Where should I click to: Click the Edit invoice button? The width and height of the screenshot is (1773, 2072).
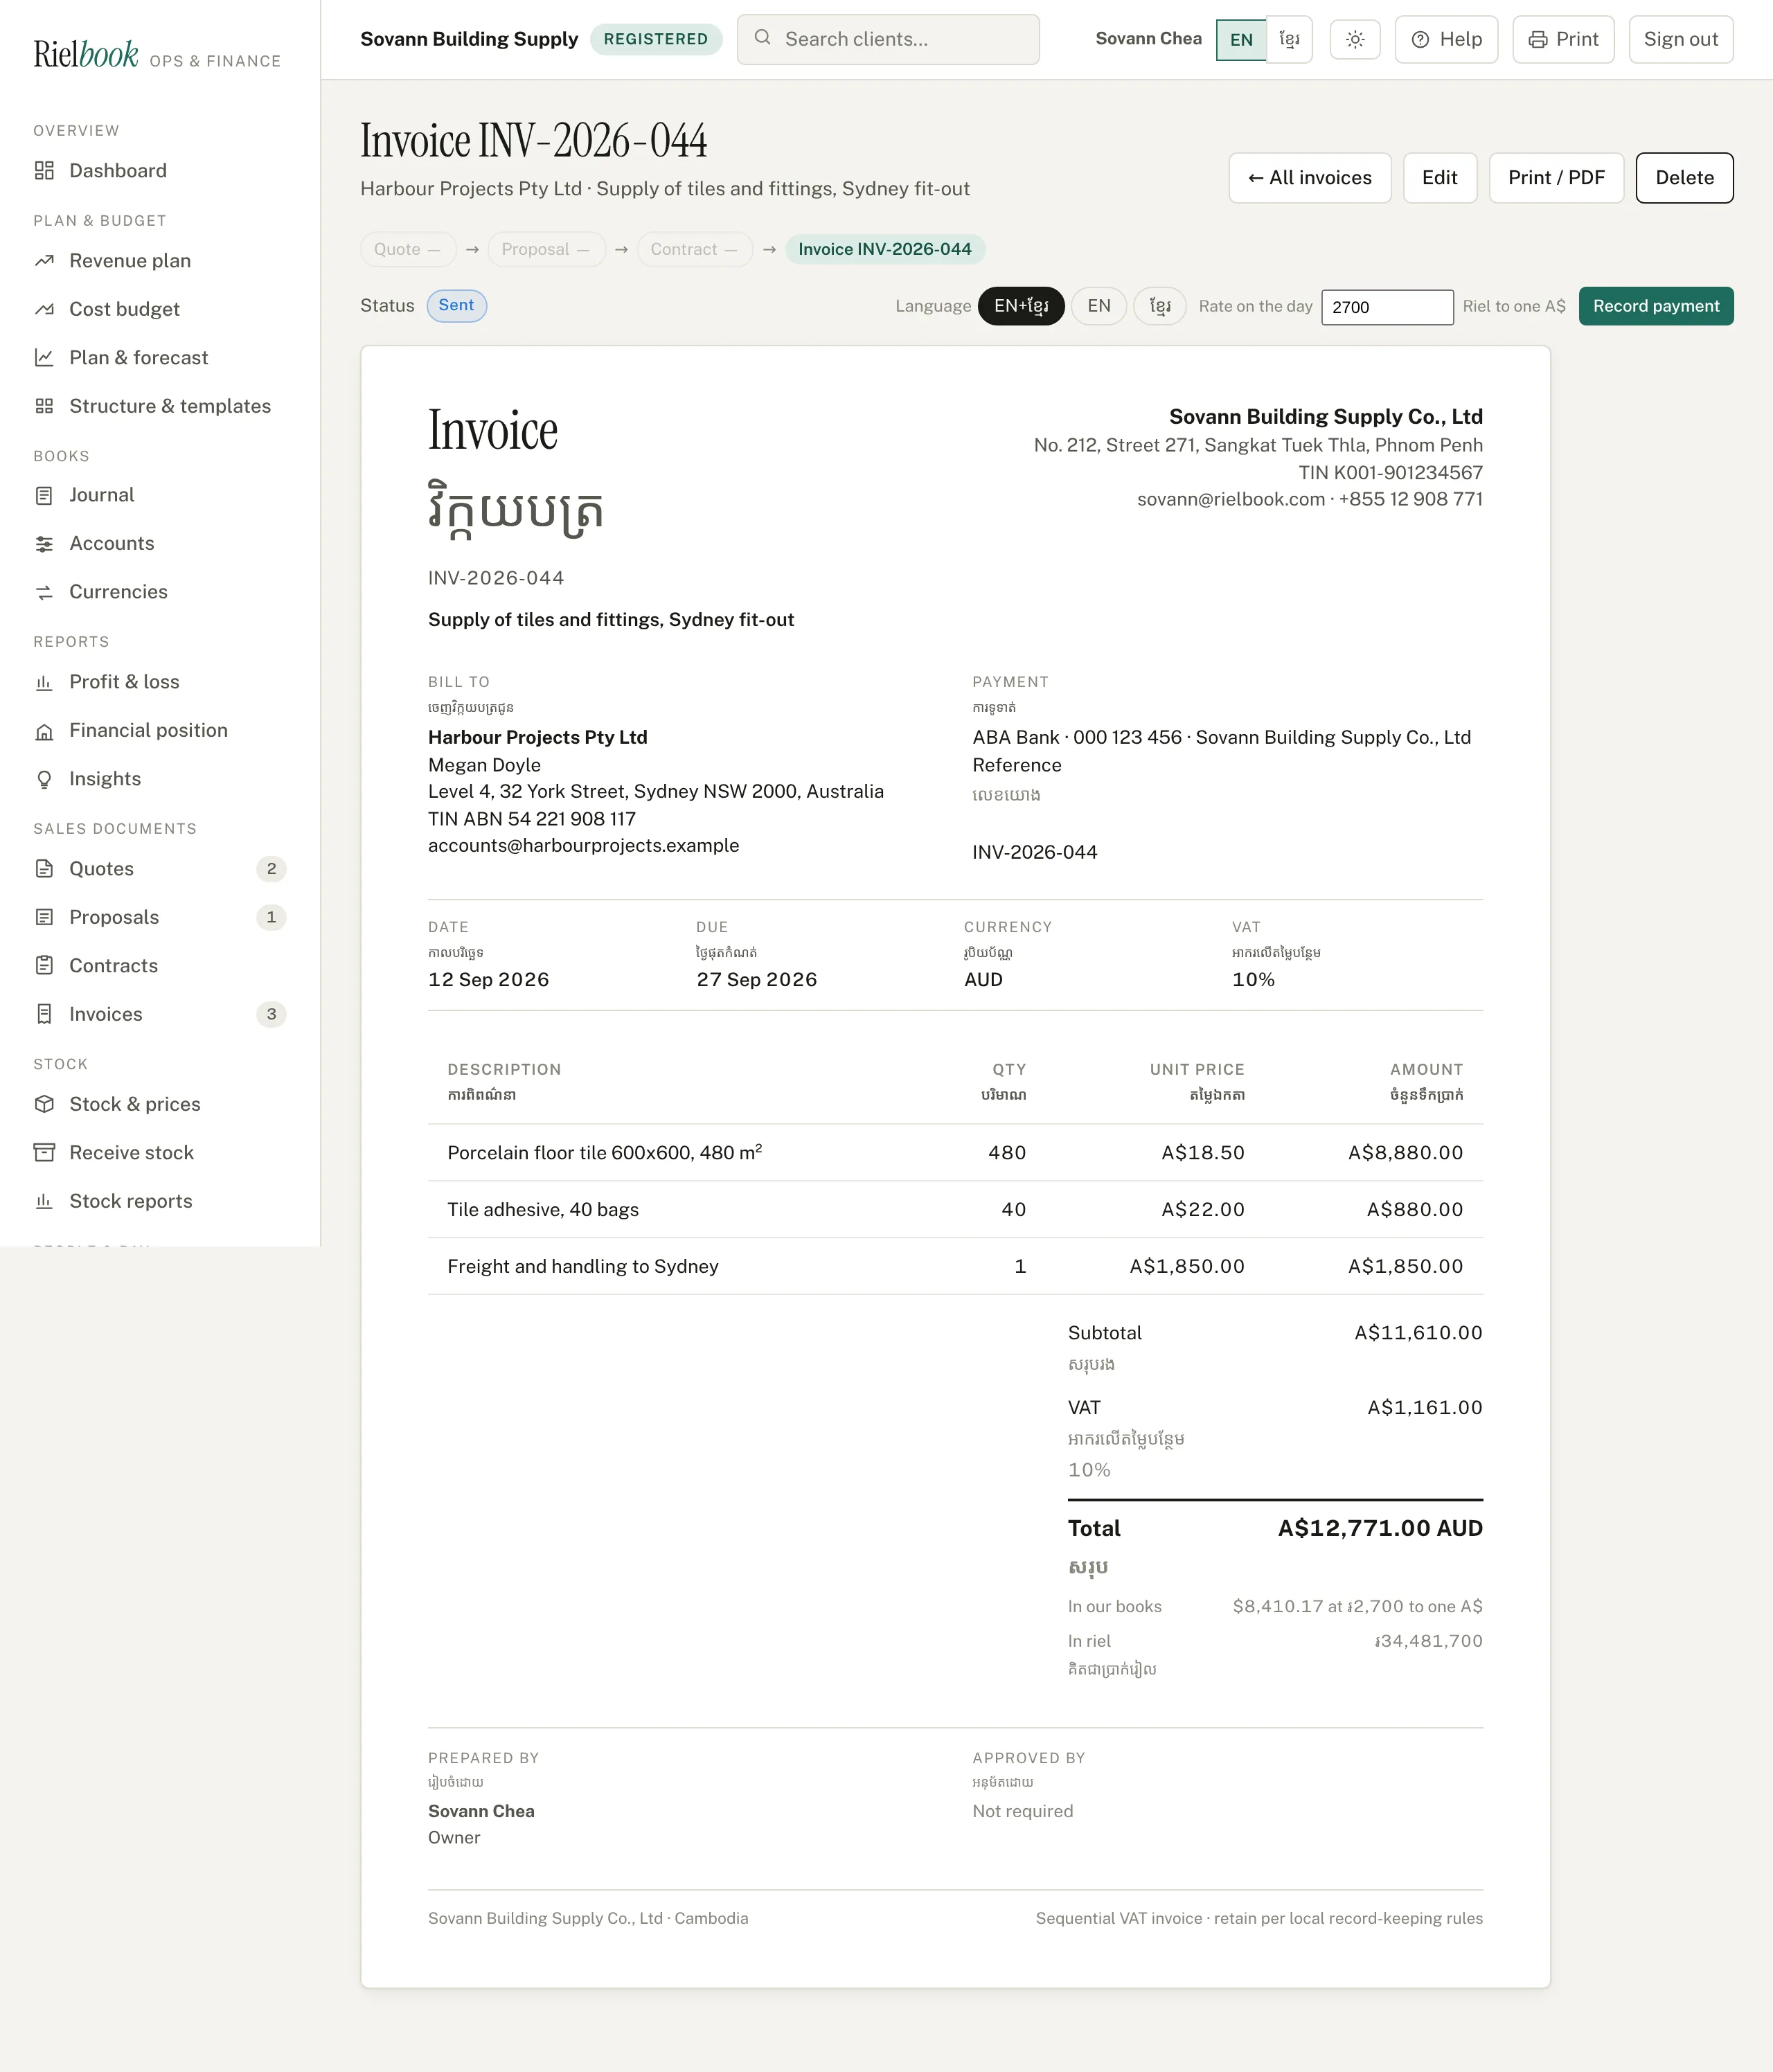(1440, 178)
